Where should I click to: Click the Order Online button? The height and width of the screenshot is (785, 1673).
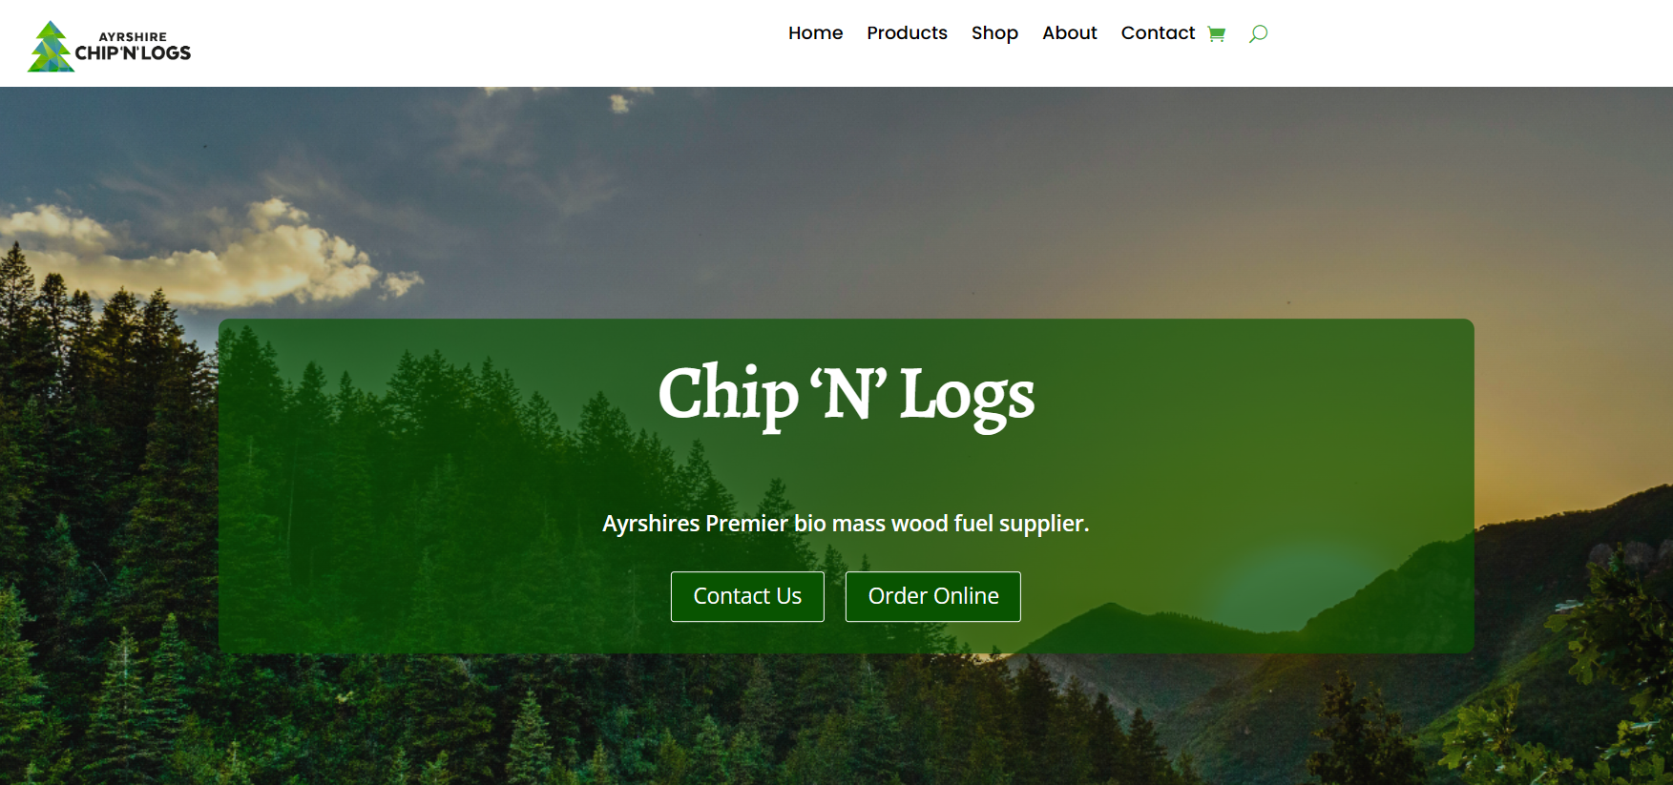tap(933, 596)
